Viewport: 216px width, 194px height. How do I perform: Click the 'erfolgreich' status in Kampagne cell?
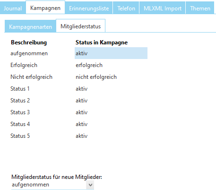(x=89, y=65)
